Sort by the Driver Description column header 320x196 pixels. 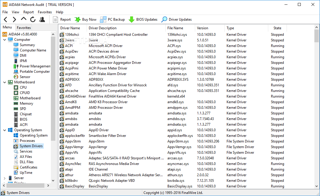126,28
